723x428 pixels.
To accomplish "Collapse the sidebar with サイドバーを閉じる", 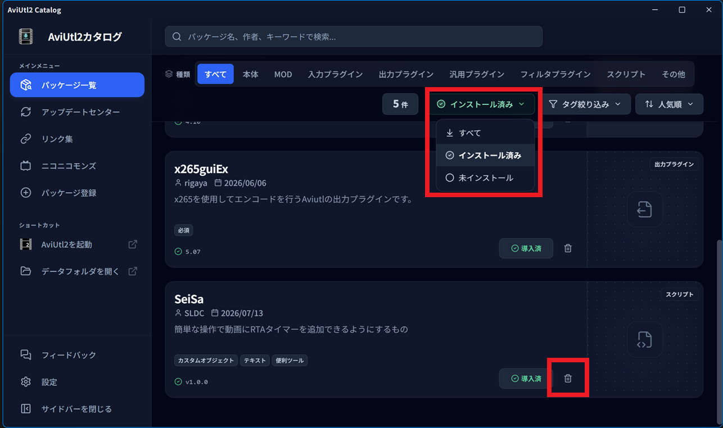I will point(77,409).
